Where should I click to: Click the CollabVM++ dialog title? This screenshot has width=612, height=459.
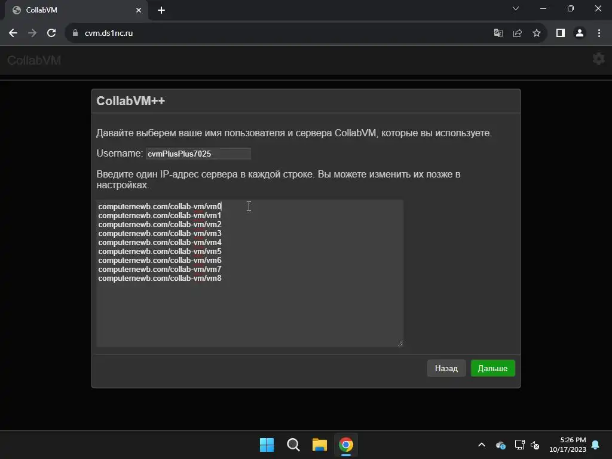[131, 101]
